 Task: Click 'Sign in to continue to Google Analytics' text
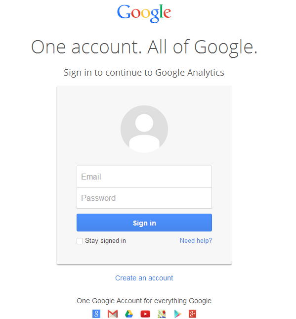tap(144, 73)
